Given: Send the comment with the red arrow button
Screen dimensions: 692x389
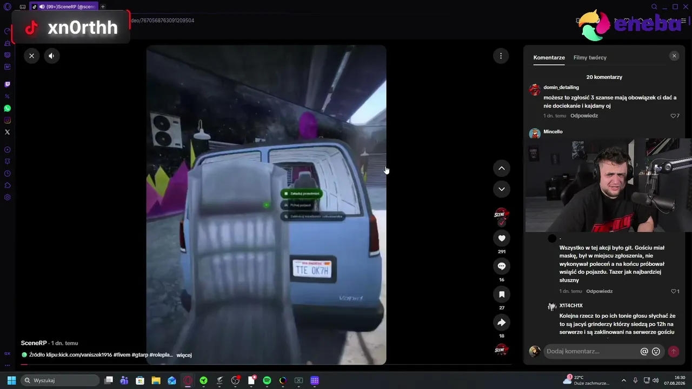Looking at the screenshot, I should [x=674, y=351].
